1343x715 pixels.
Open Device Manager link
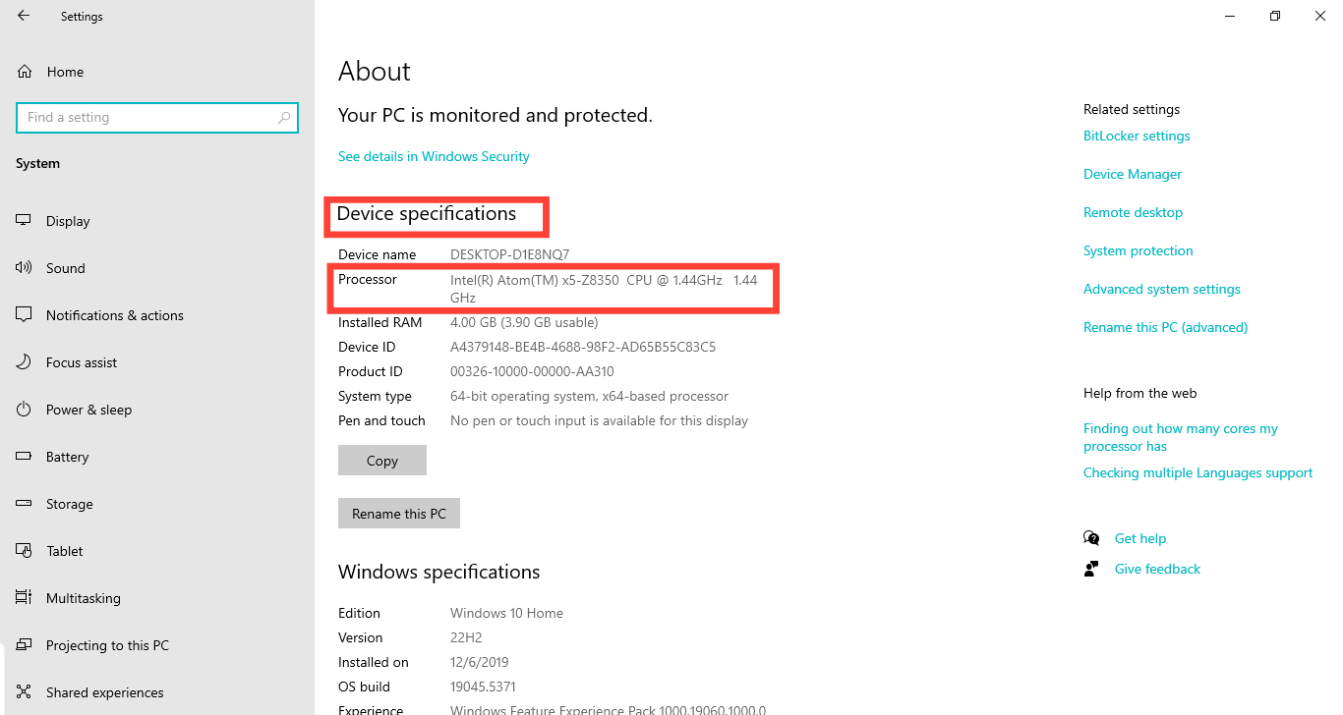tap(1133, 174)
